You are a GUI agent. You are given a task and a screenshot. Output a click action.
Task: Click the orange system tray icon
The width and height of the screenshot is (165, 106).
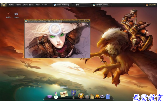click(147, 5)
